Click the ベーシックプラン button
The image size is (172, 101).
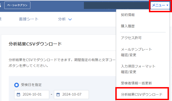click(17, 5)
